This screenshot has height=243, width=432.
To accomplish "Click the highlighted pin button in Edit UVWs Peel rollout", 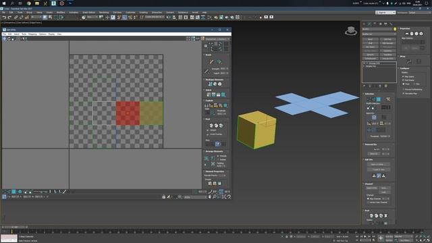I will [217, 144].
